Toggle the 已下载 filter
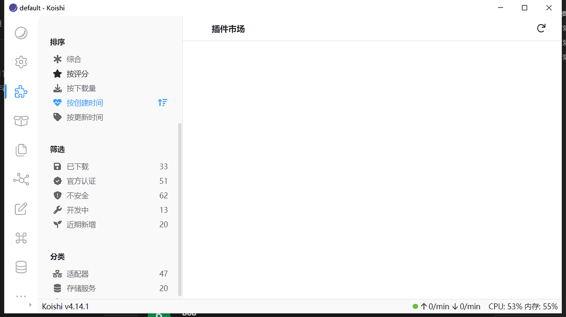566x317 pixels. [x=78, y=167]
